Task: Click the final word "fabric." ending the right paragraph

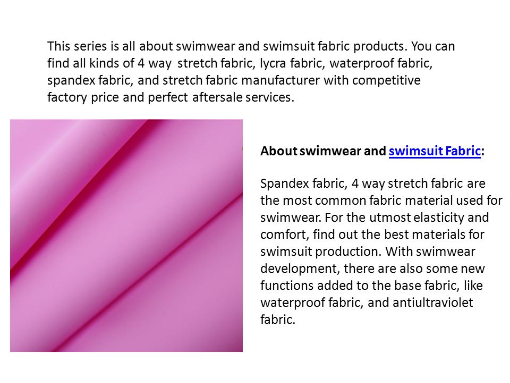Action: tap(278, 320)
